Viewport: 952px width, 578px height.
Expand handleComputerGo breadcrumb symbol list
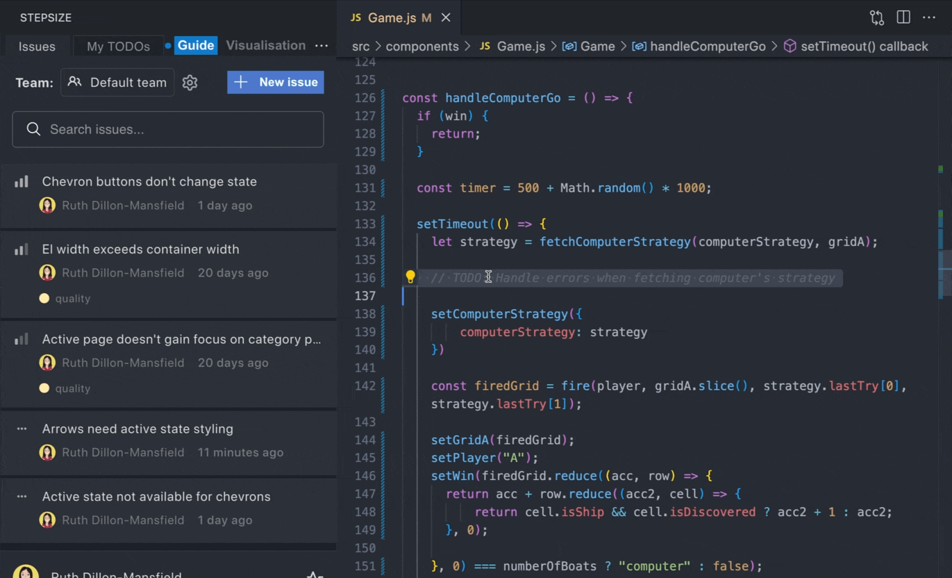tap(707, 47)
